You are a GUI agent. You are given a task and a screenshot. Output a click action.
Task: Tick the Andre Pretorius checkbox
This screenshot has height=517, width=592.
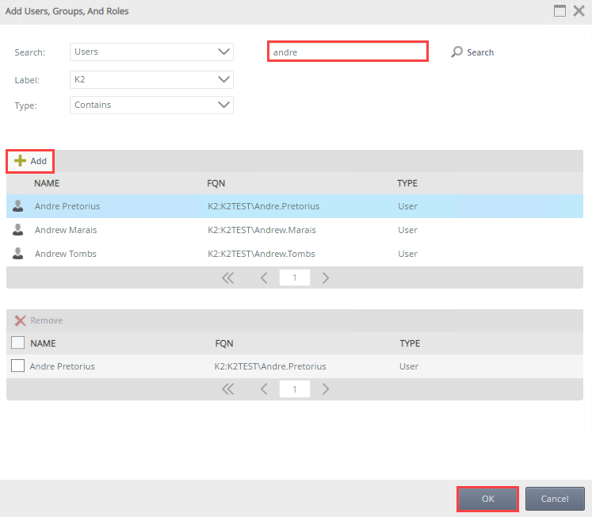17,366
